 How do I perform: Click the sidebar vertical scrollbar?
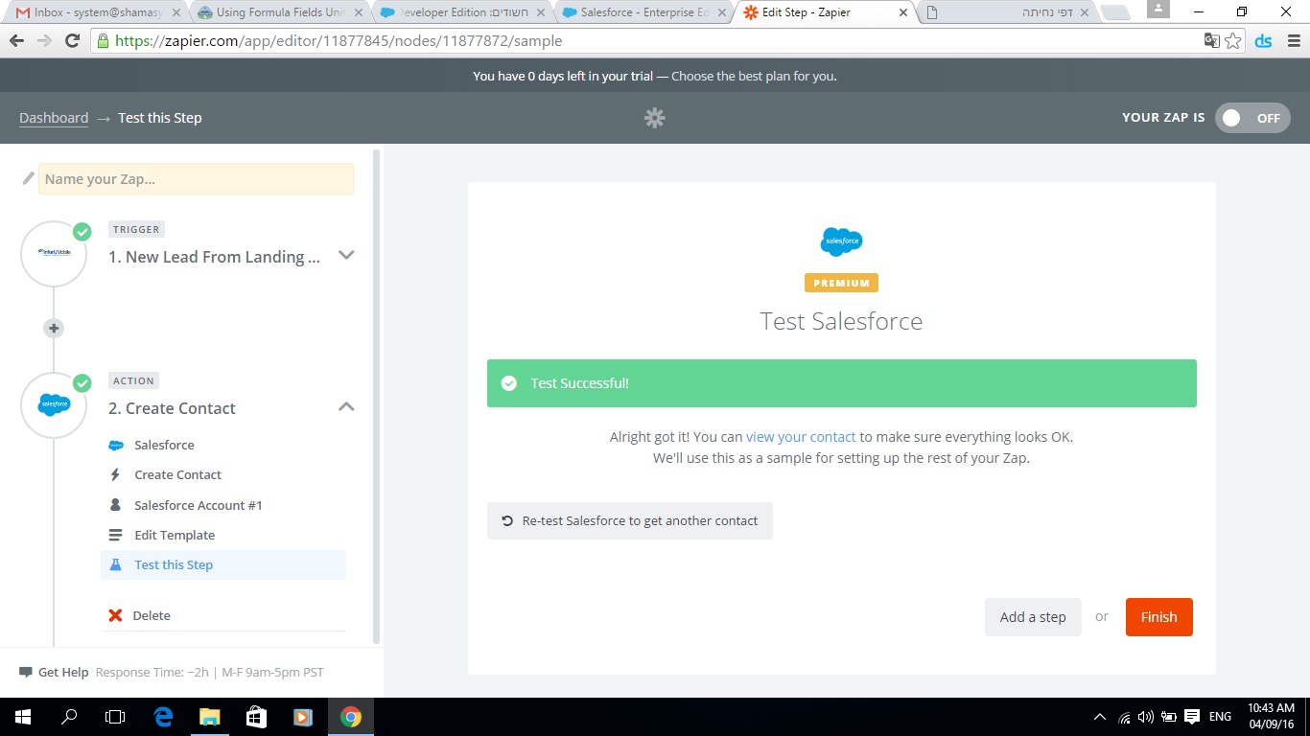[x=377, y=396]
